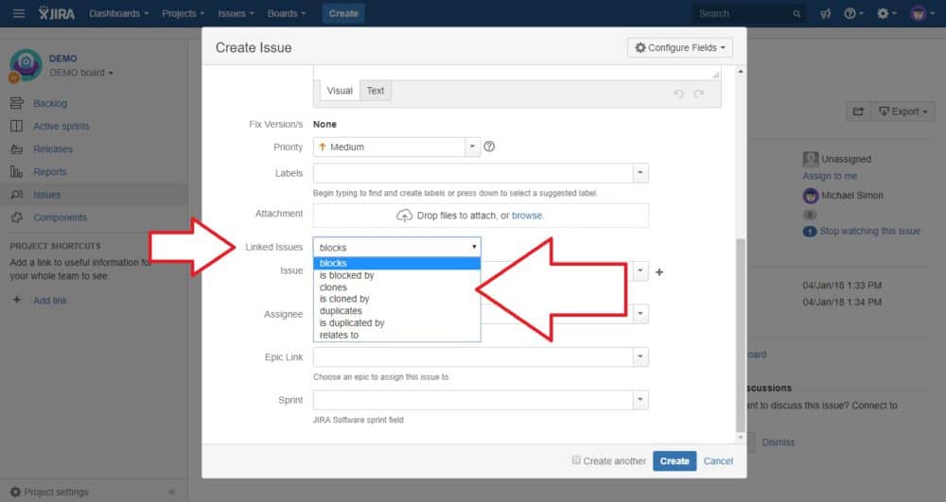Select 'is blocked by' option
Screen dimensions: 946x502
pyautogui.click(x=397, y=275)
